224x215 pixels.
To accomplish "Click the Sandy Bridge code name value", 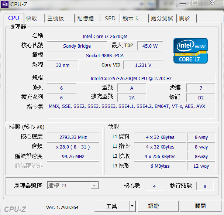I will coord(77,46).
